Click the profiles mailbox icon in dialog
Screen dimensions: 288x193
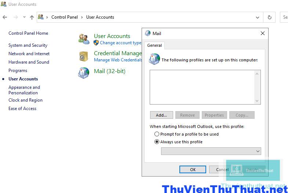pyautogui.click(x=154, y=59)
